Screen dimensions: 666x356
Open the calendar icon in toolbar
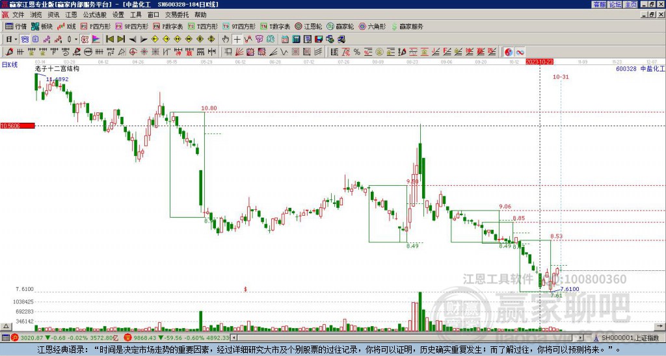(285, 39)
